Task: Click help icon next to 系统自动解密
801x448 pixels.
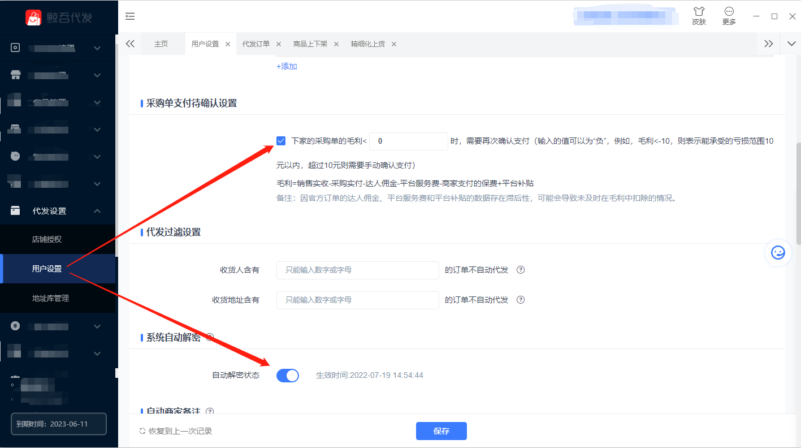Action: (x=210, y=337)
